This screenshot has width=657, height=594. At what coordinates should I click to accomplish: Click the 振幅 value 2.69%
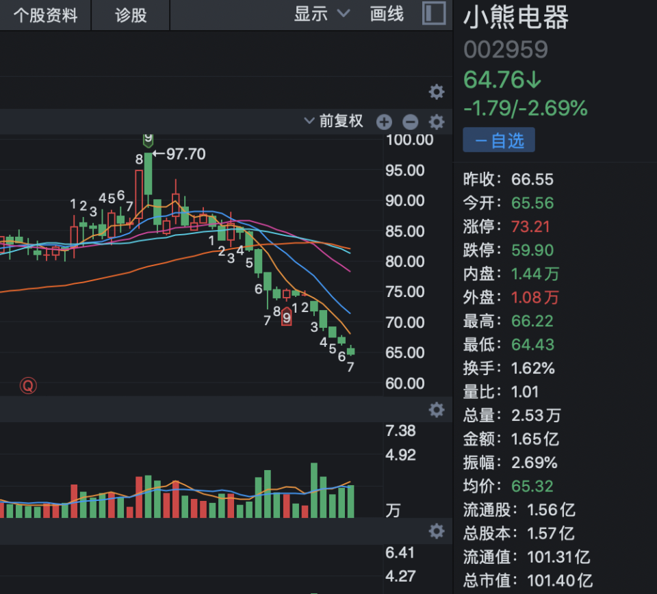tap(534, 463)
